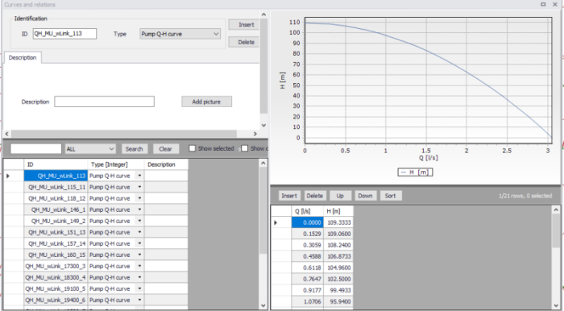The height and width of the screenshot is (311, 564).
Task: Click the Q [l/s] column header
Action: click(x=307, y=211)
